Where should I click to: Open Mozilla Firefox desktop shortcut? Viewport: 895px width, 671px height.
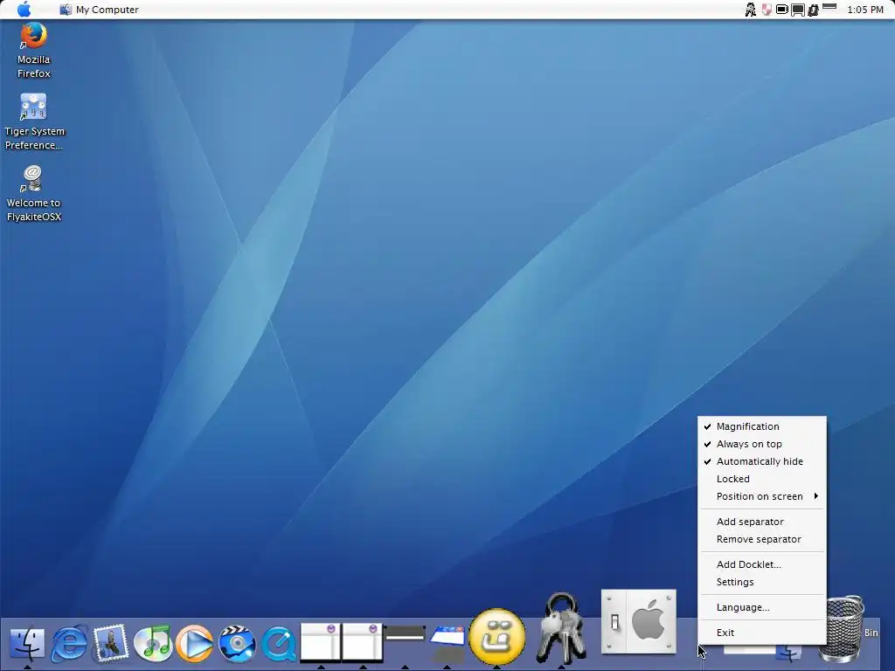tap(34, 50)
